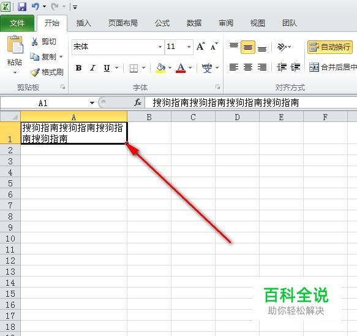Click the Redo arrow icon

(x=54, y=6)
